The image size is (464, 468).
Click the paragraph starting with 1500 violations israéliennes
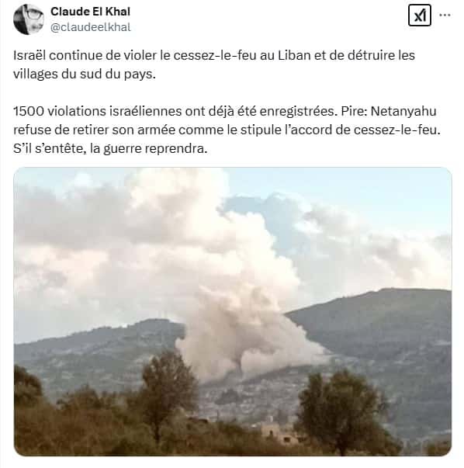(x=227, y=130)
